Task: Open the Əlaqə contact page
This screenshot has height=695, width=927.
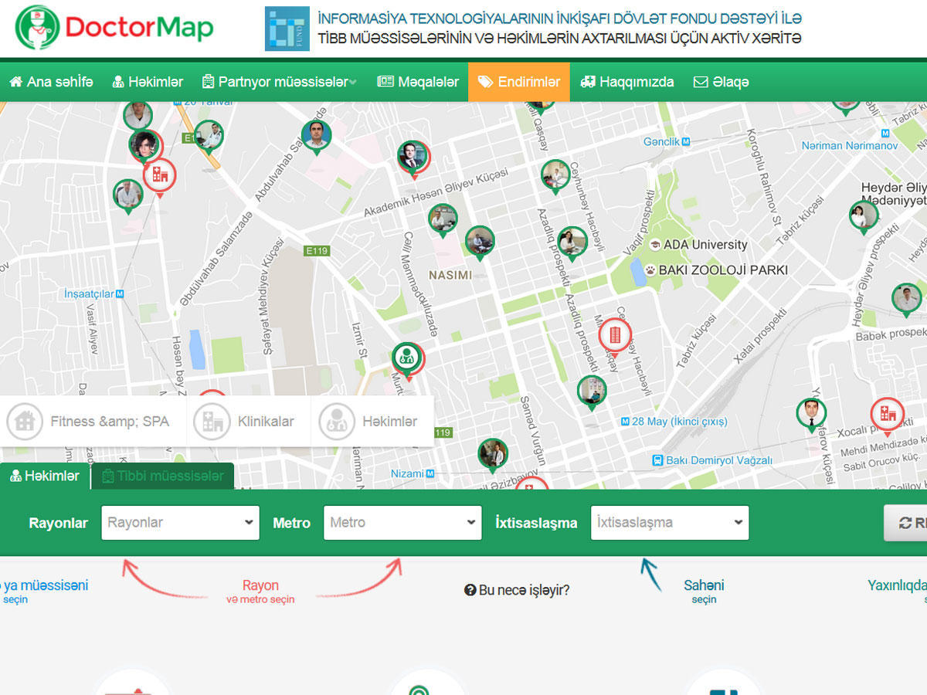Action: (x=721, y=82)
